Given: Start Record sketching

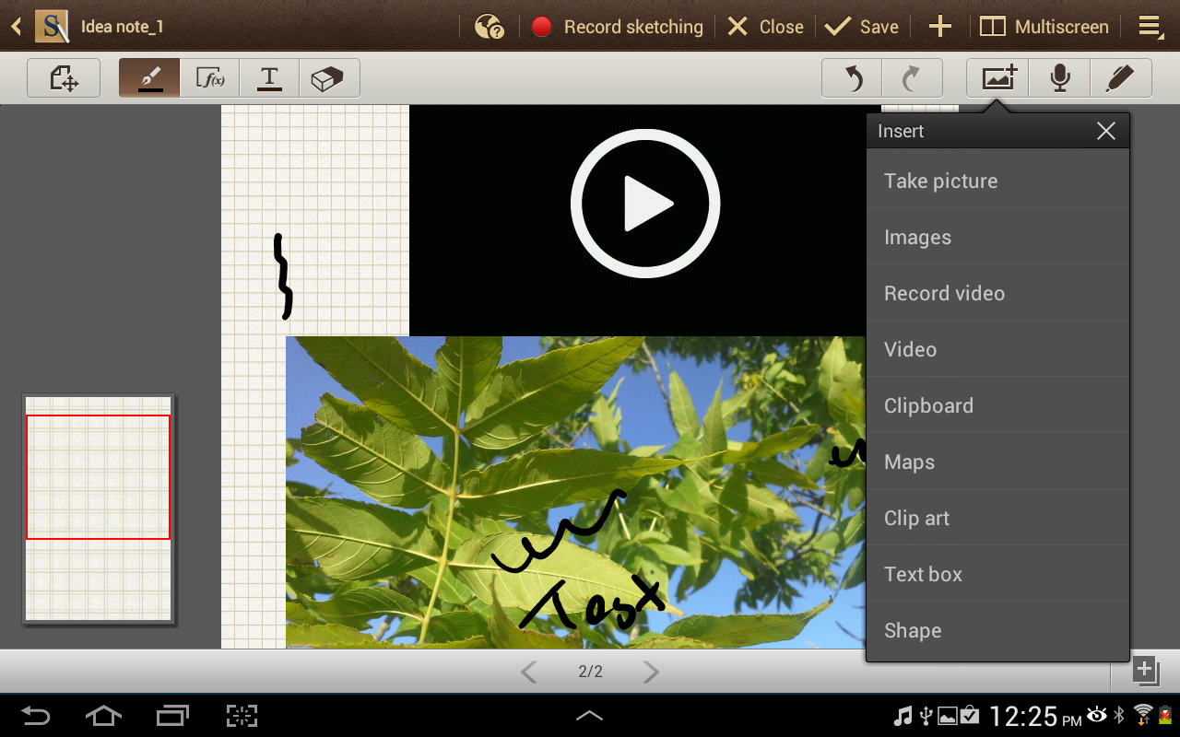Looking at the screenshot, I should pos(617,27).
